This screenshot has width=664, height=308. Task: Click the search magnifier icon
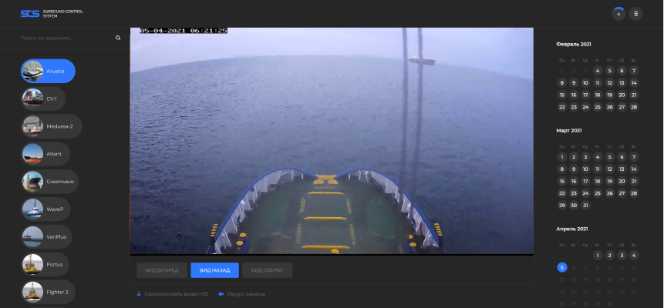[x=118, y=38]
